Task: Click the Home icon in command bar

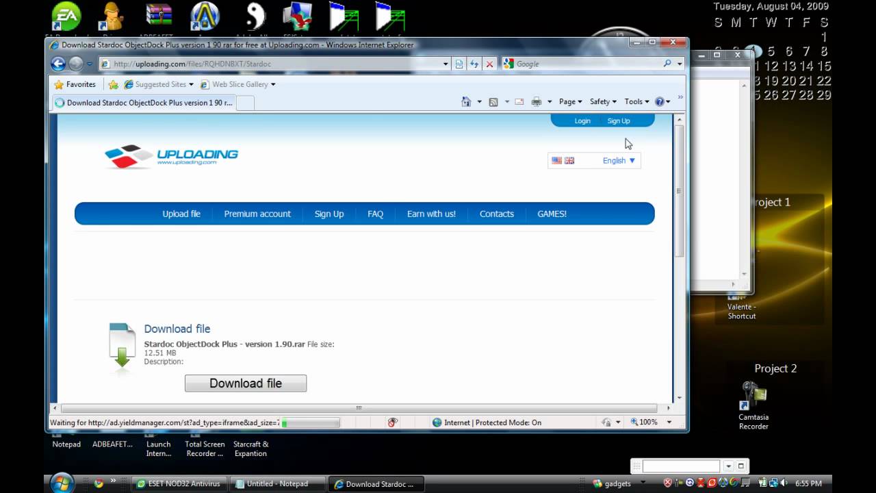Action: click(x=466, y=101)
